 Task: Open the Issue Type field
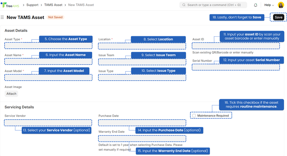coord(142,78)
